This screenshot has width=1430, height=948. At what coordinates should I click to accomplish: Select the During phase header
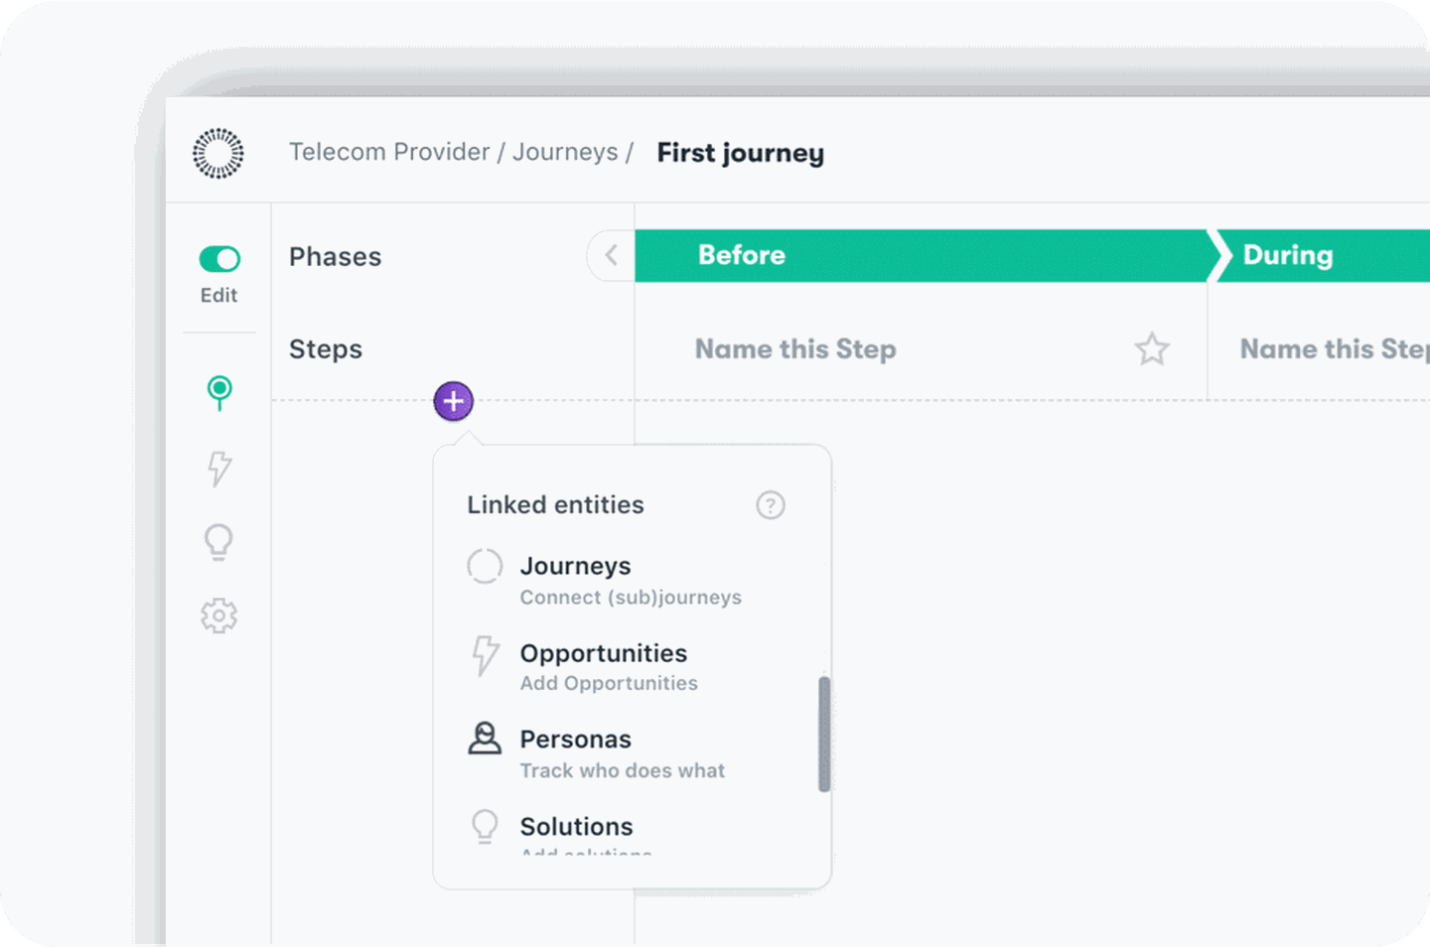1287,255
